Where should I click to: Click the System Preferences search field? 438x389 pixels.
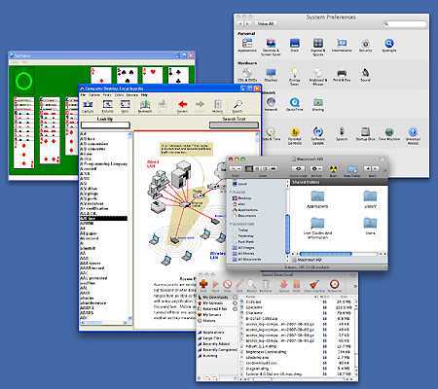[404, 24]
